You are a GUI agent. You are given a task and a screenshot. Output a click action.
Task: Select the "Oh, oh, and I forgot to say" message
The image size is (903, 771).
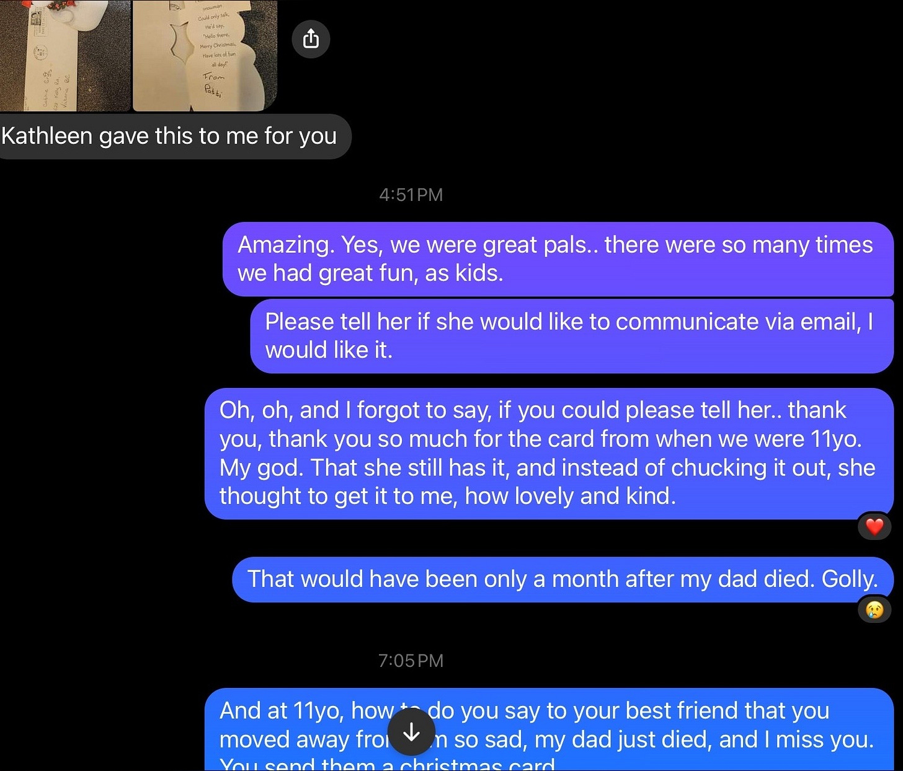549,454
